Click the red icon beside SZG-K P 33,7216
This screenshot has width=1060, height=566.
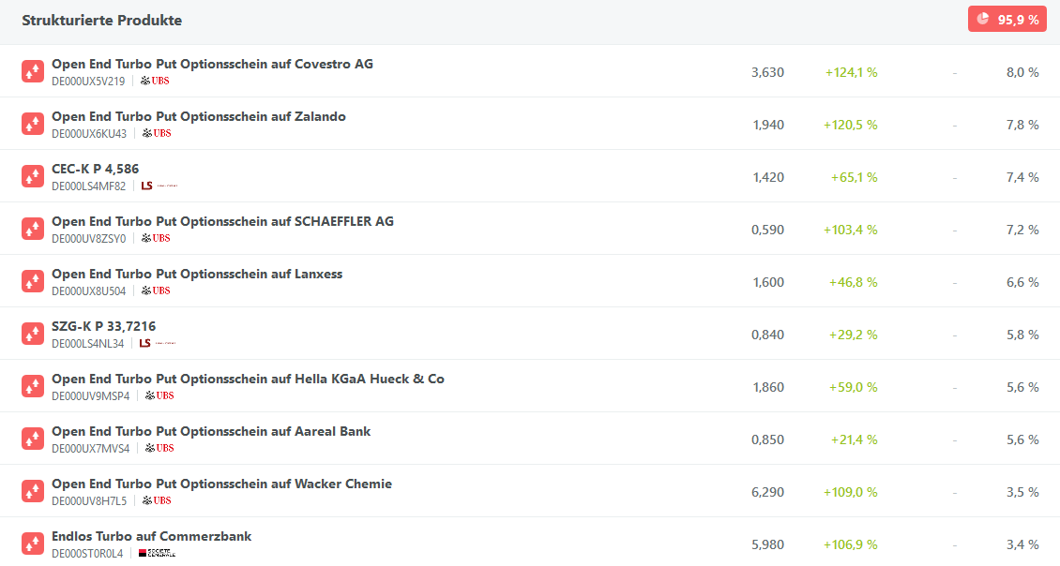pos(33,334)
